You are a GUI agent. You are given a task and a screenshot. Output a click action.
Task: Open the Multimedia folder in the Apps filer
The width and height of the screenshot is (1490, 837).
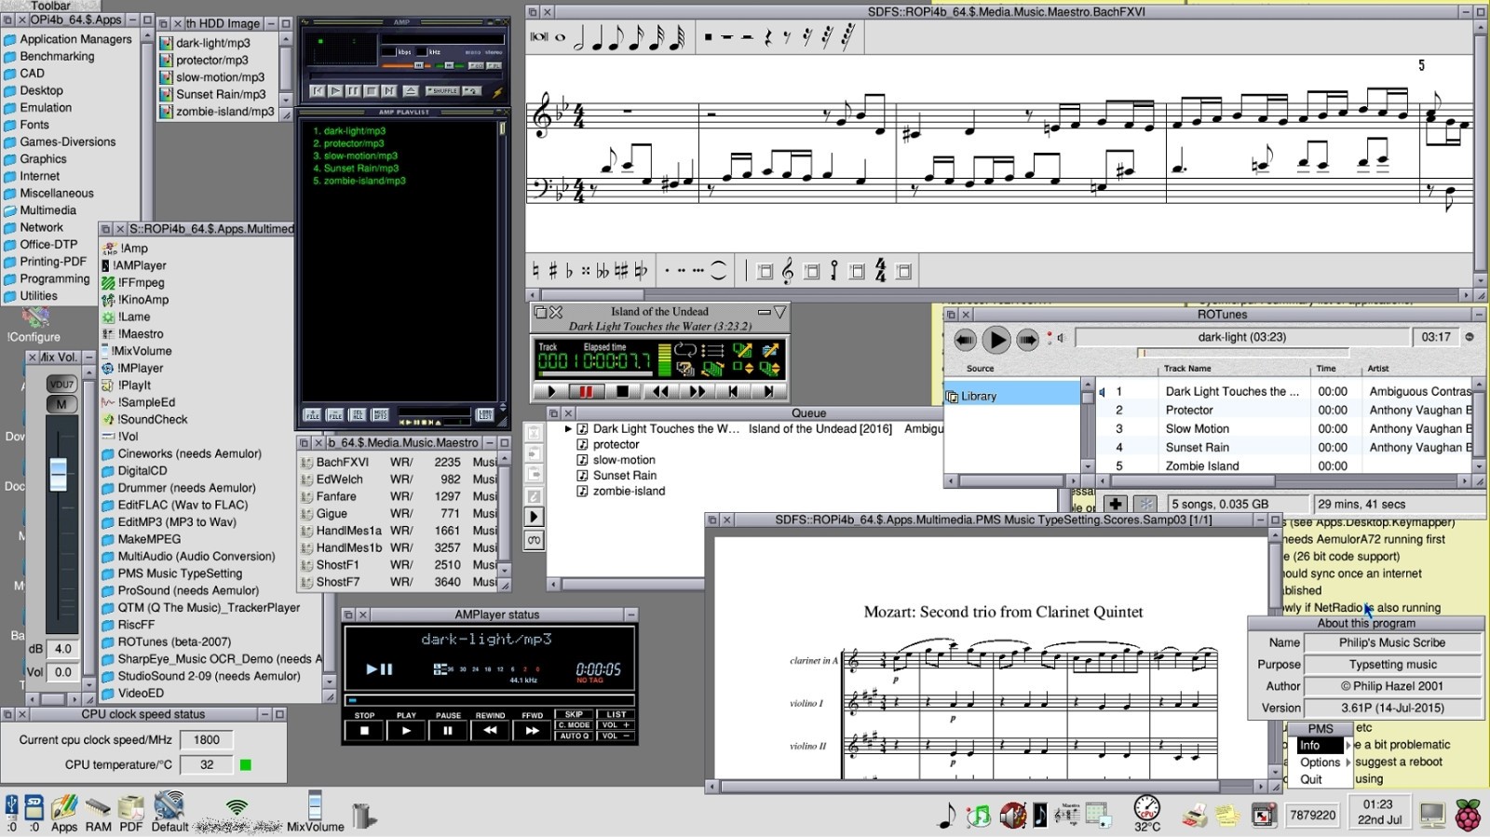coord(40,210)
